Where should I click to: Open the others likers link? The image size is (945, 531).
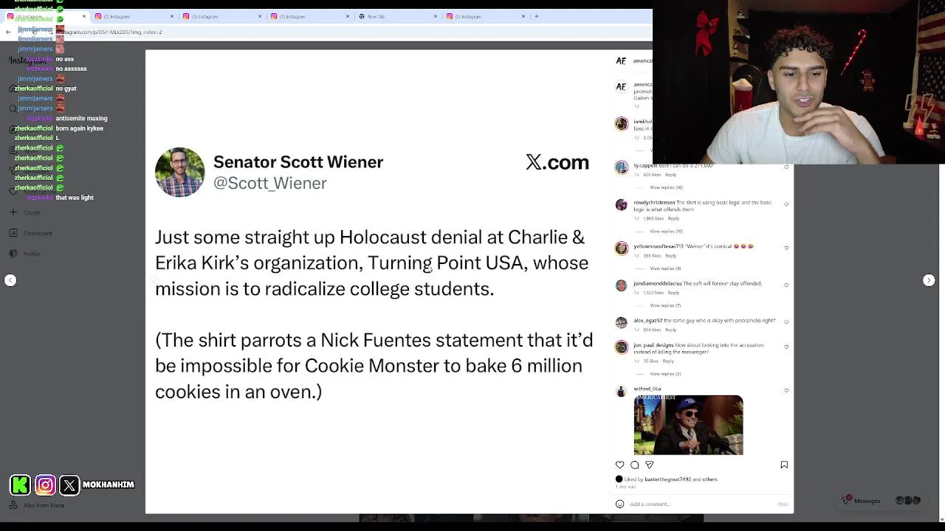(710, 479)
